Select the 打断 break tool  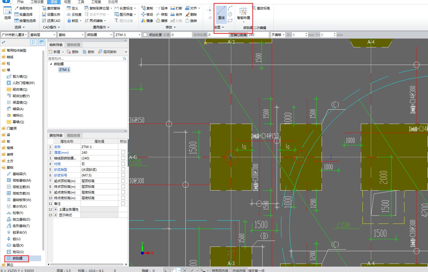[177, 8]
